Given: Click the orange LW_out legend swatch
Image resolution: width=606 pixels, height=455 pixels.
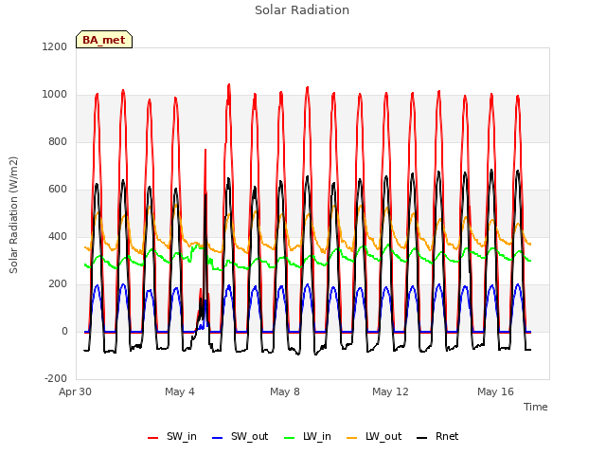Looking at the screenshot, I should tap(352, 438).
